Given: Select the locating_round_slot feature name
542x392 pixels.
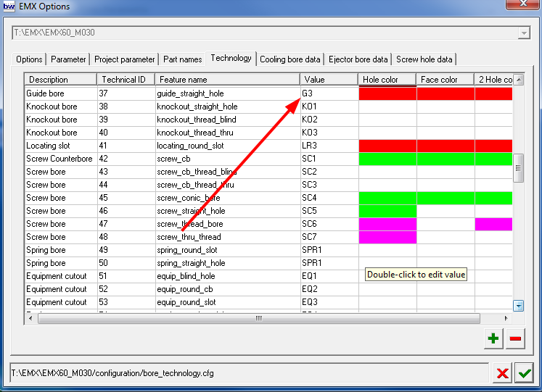Looking at the screenshot, I should coord(190,146).
